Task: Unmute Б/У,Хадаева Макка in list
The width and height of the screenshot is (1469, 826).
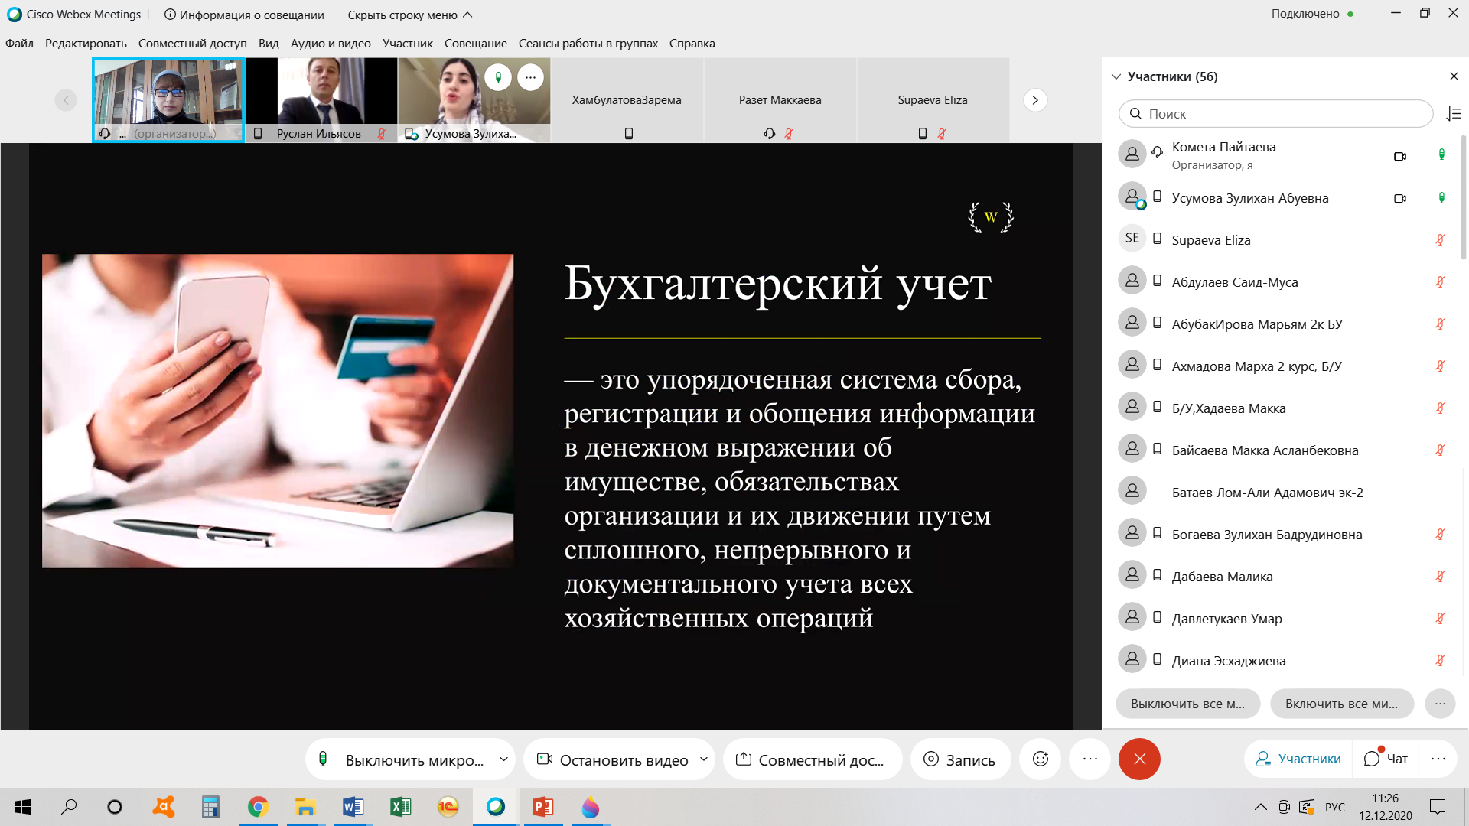Action: click(x=1440, y=408)
